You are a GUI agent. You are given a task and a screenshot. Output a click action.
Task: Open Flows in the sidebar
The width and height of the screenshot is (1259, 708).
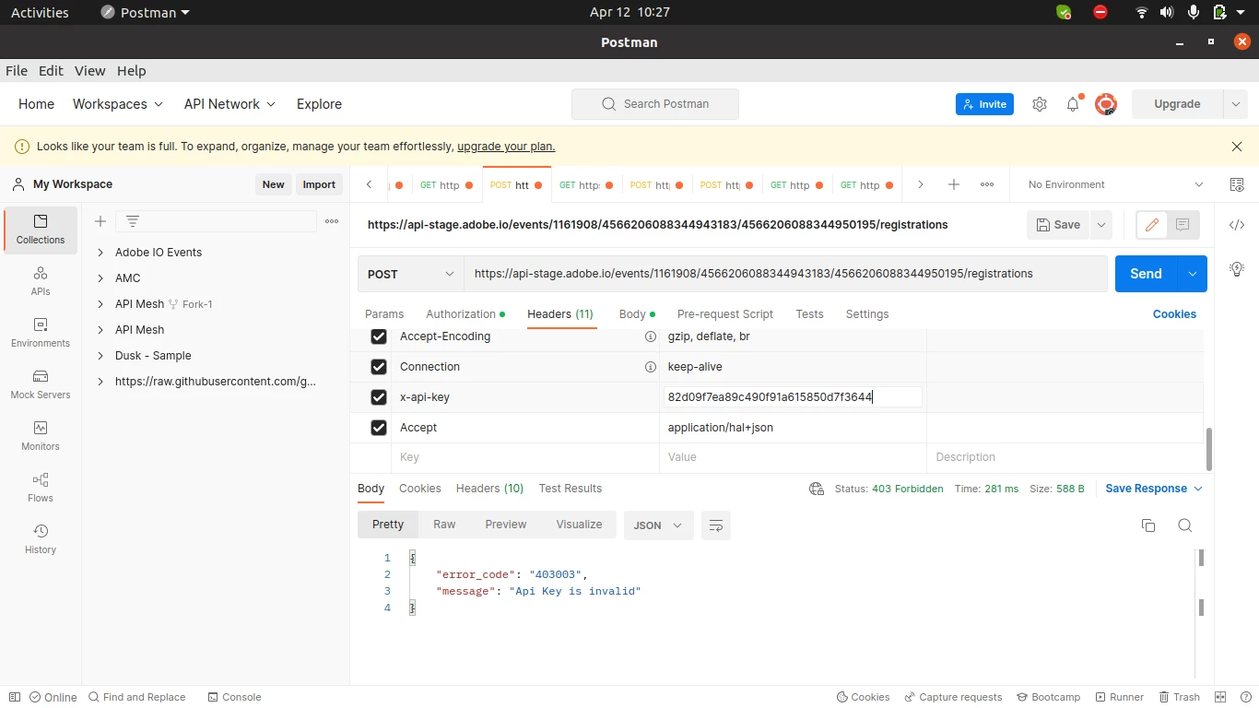coord(41,488)
